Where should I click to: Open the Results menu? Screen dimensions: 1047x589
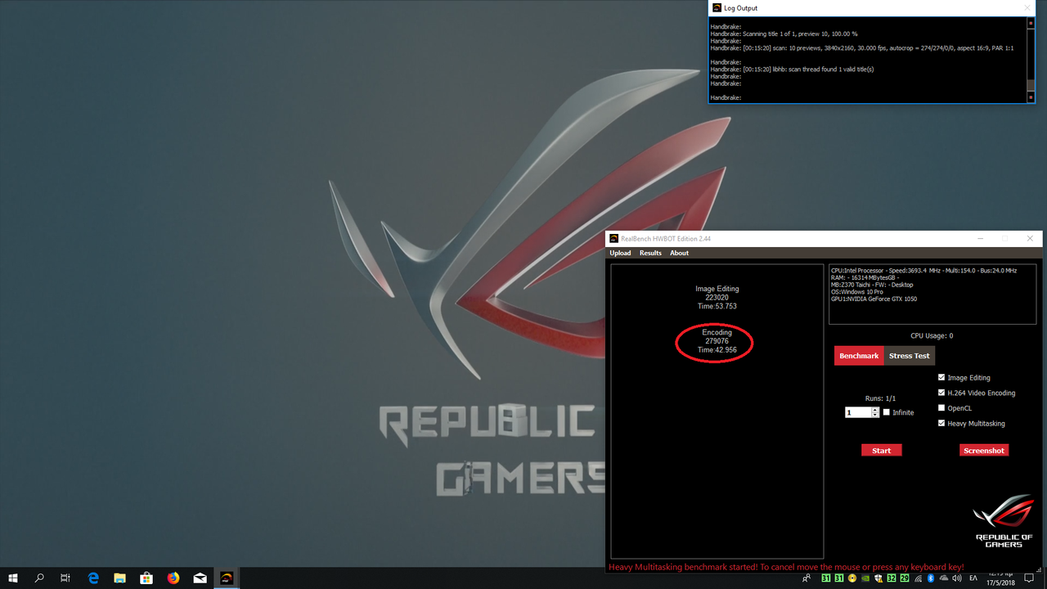click(x=650, y=253)
